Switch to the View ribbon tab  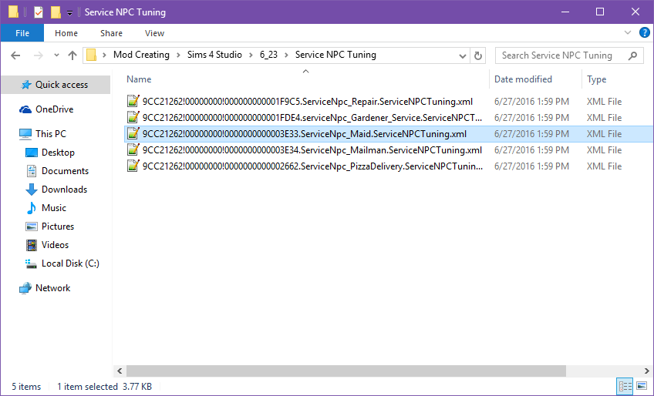(154, 33)
